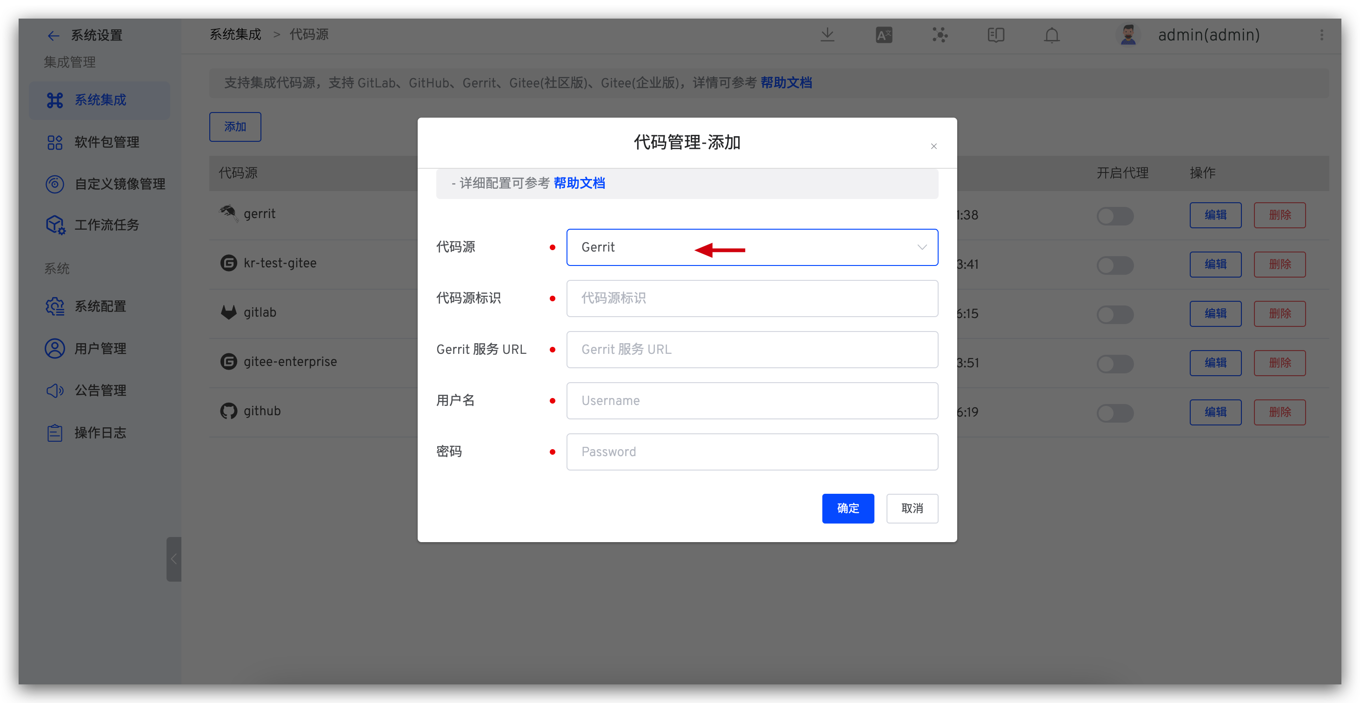Toggle proxy switch for gerrit row
1360x703 pixels.
pos(1114,215)
